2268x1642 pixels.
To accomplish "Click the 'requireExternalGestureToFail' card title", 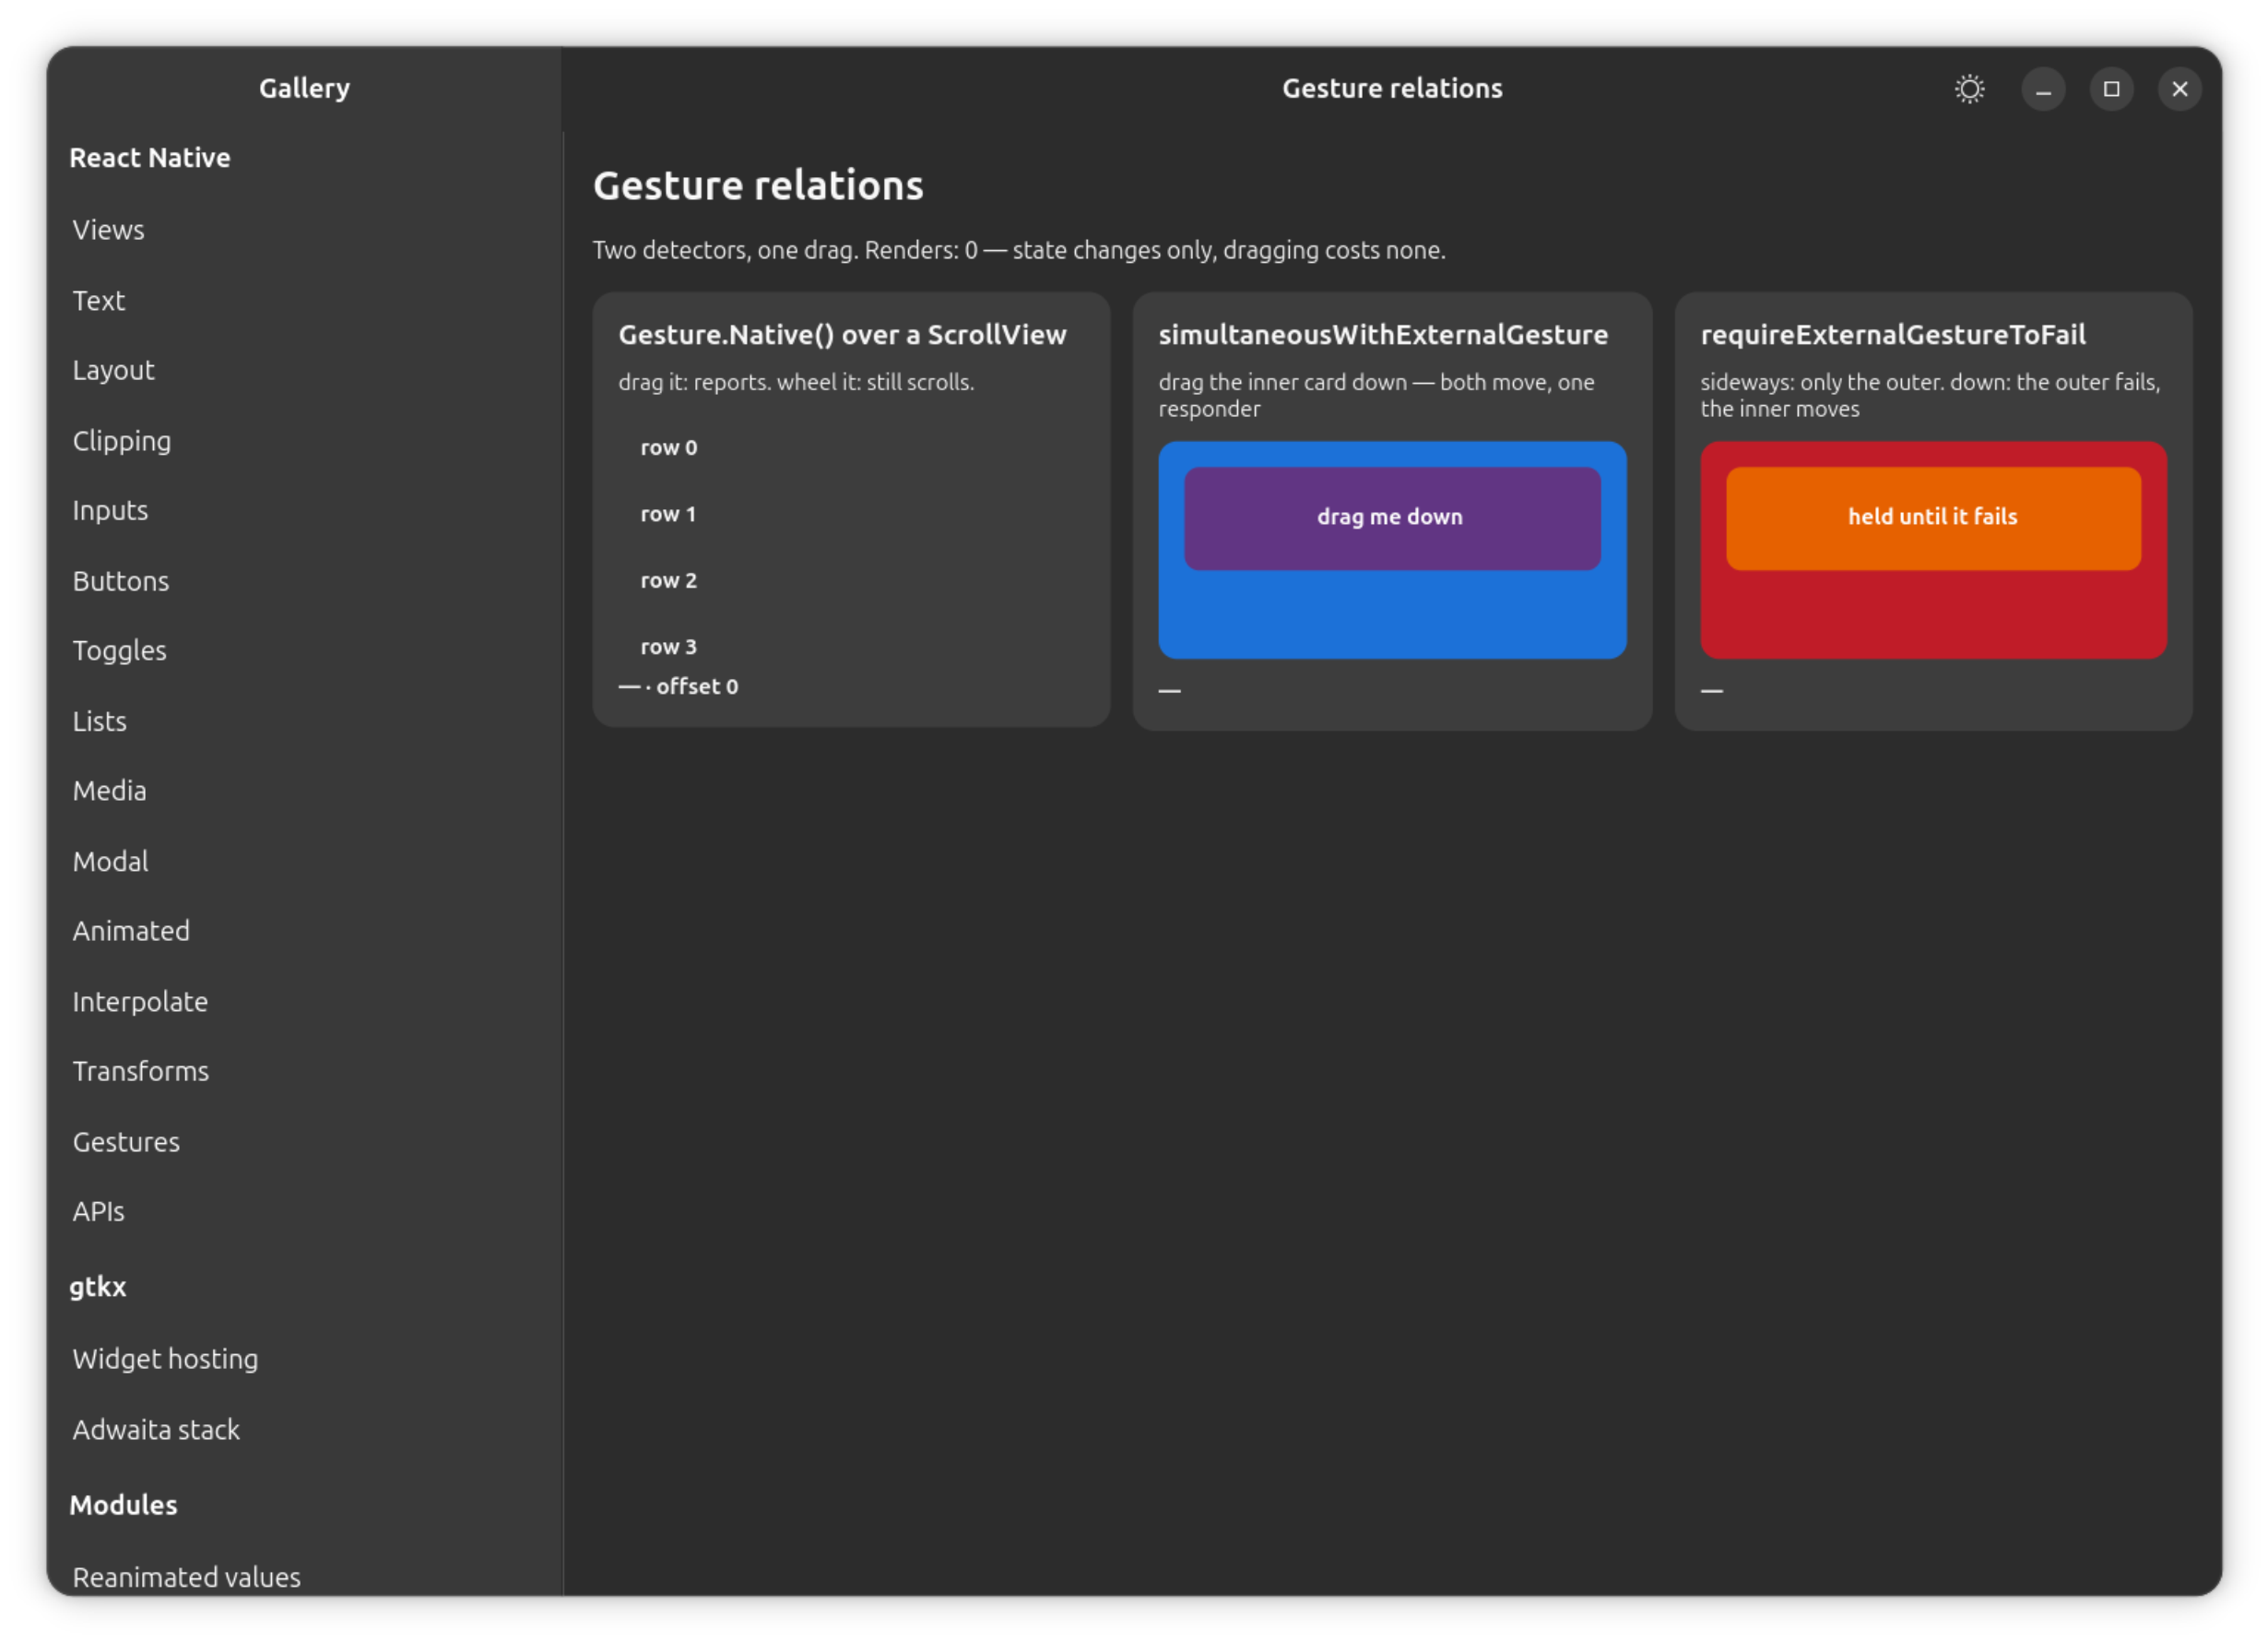I will click(x=1893, y=334).
